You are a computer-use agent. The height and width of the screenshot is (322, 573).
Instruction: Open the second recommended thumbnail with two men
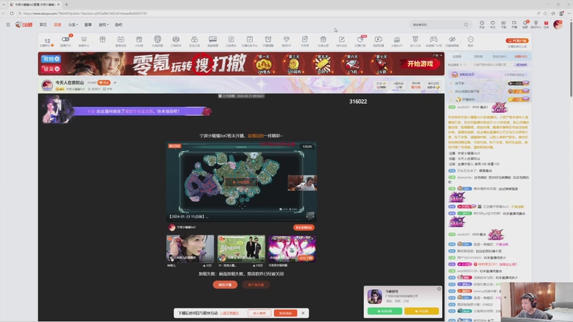point(241,248)
